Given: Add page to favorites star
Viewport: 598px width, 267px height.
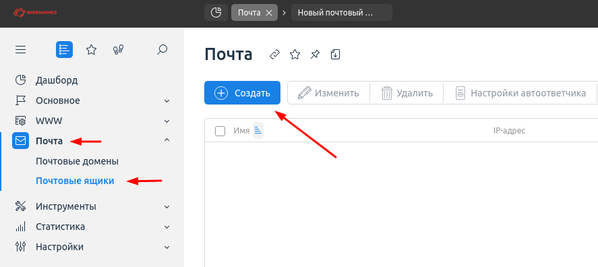Looking at the screenshot, I should (x=295, y=55).
